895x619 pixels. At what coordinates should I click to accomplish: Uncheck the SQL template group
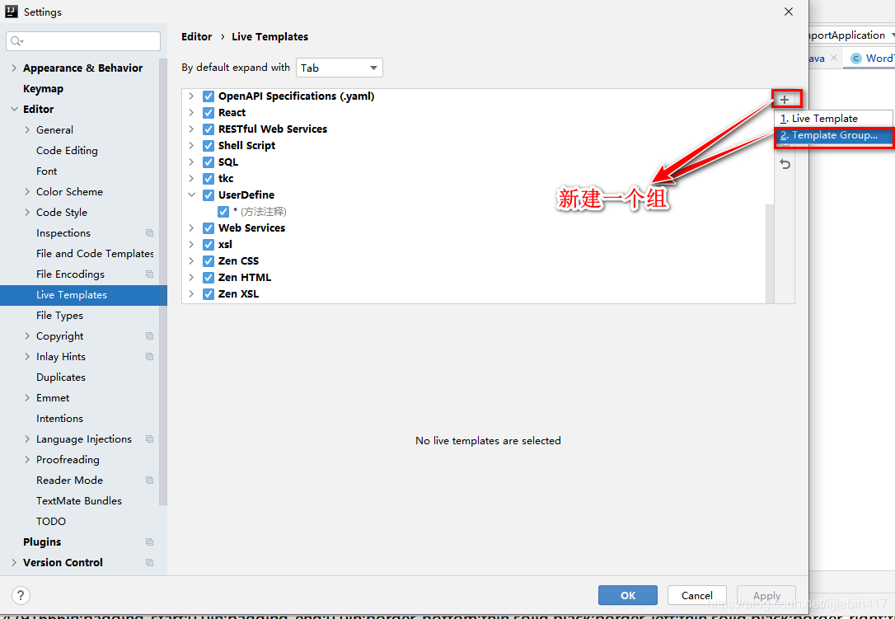(x=209, y=162)
